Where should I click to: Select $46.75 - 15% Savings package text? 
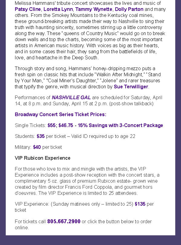click(x=111, y=125)
